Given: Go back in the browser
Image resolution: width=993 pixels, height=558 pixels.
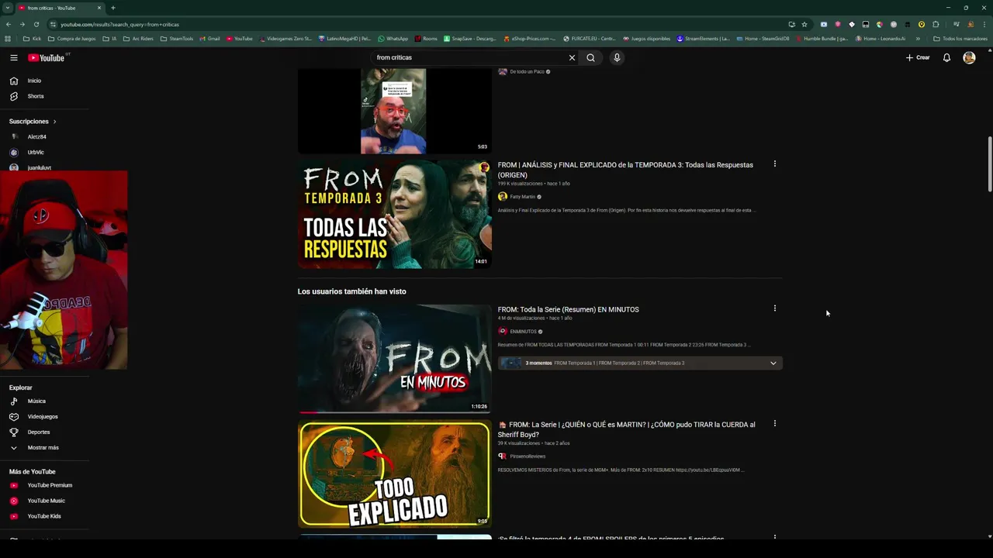Looking at the screenshot, I should [9, 24].
